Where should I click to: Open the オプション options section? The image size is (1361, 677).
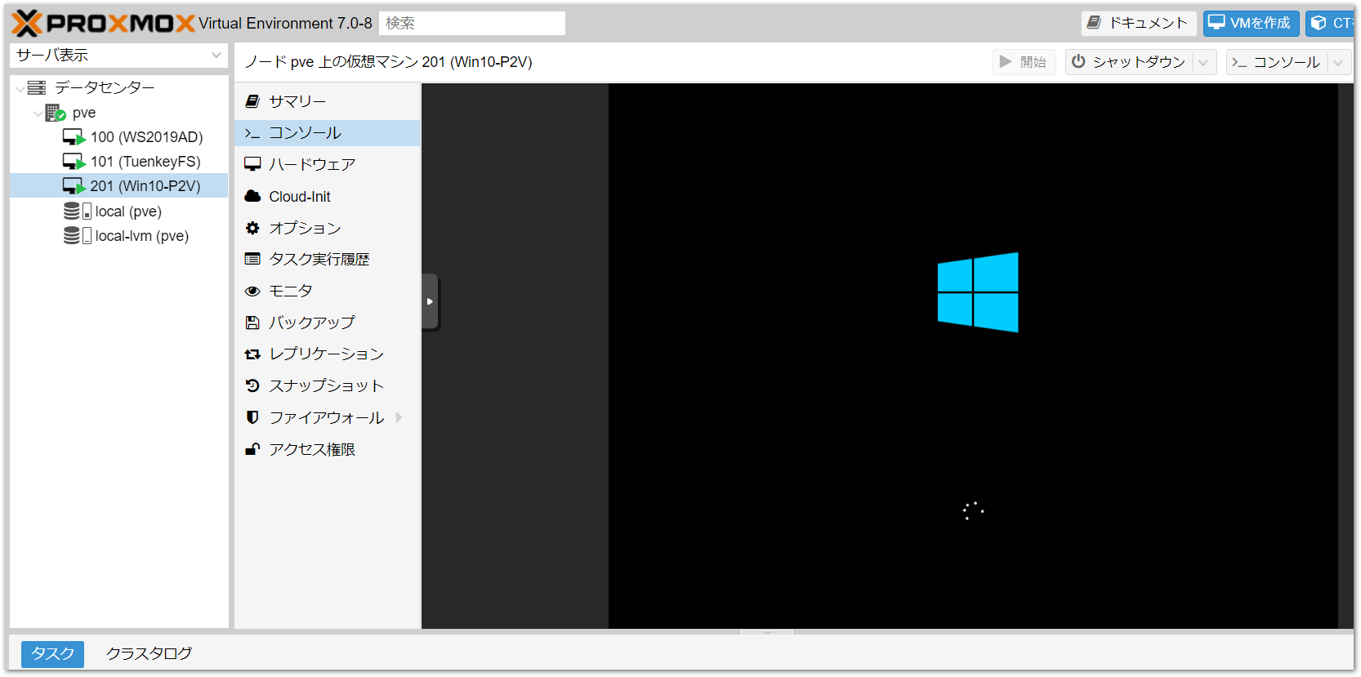328,228
